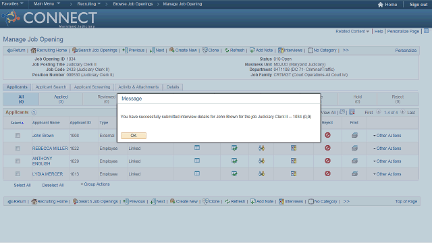This screenshot has height=243, width=432.
Task: Tick the checkbox for LYDIA MERCER
Action: click(18, 174)
